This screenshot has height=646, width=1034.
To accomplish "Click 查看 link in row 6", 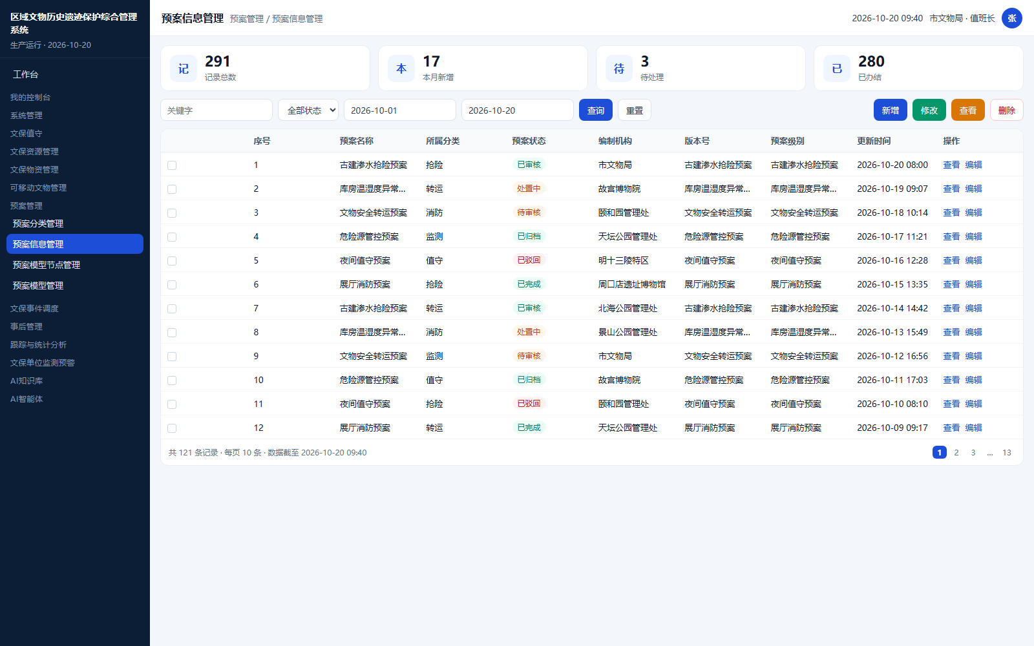I will 951,284.
